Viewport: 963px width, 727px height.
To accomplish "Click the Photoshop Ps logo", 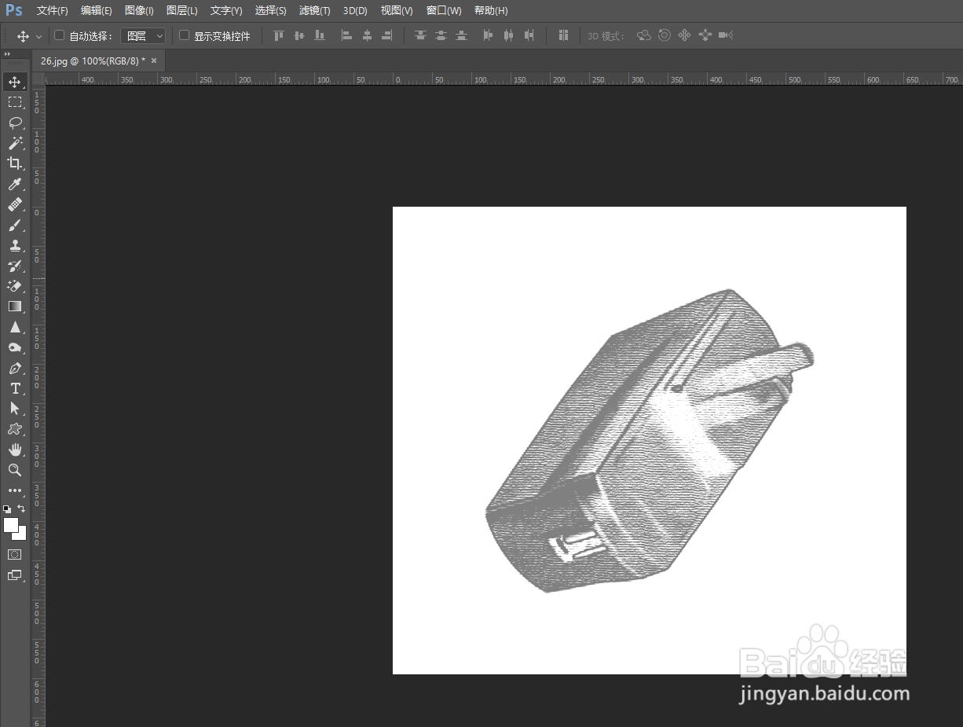I will (14, 10).
